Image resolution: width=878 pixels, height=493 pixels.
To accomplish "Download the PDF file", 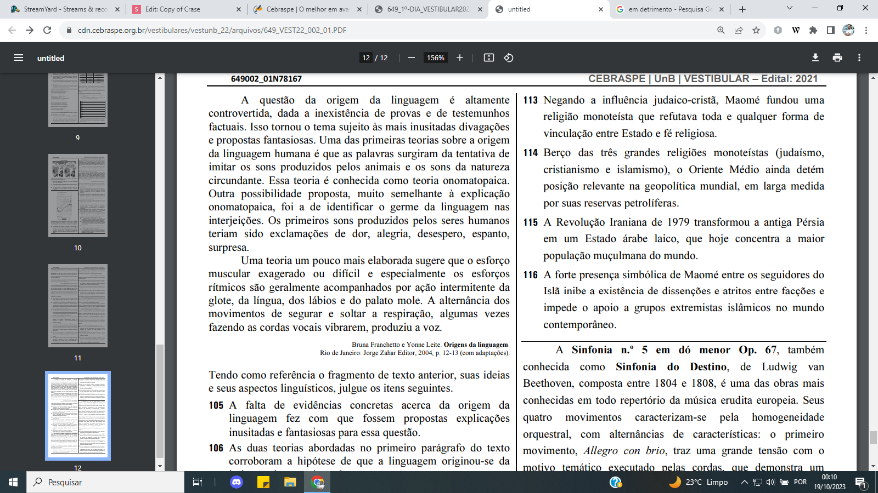I will tap(815, 58).
